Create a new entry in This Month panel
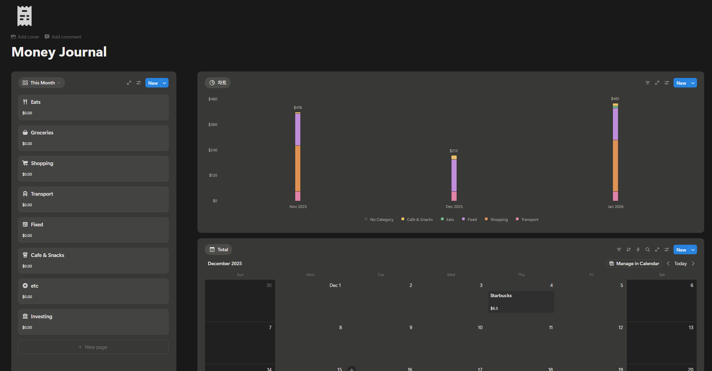This screenshot has width=712, height=371. pos(153,83)
